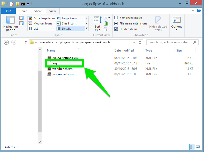Switch to details view in status bar
The image size is (204, 152).
(x=192, y=147)
